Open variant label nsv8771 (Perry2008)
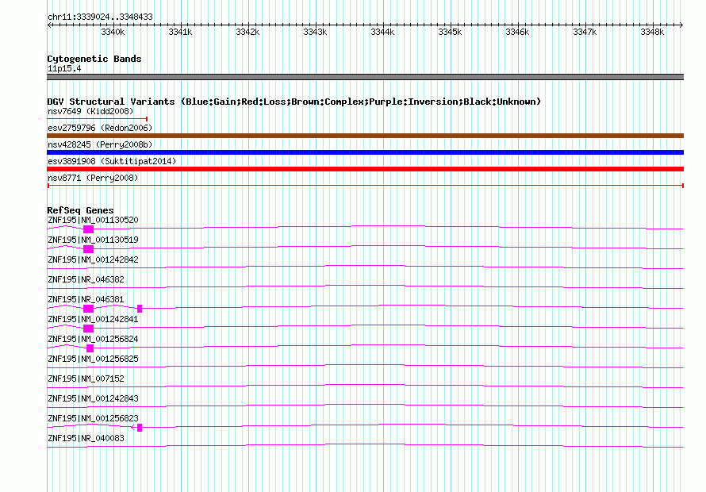The image size is (706, 492). [x=93, y=178]
